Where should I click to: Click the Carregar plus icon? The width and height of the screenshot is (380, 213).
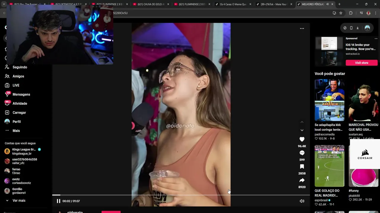coord(7,113)
